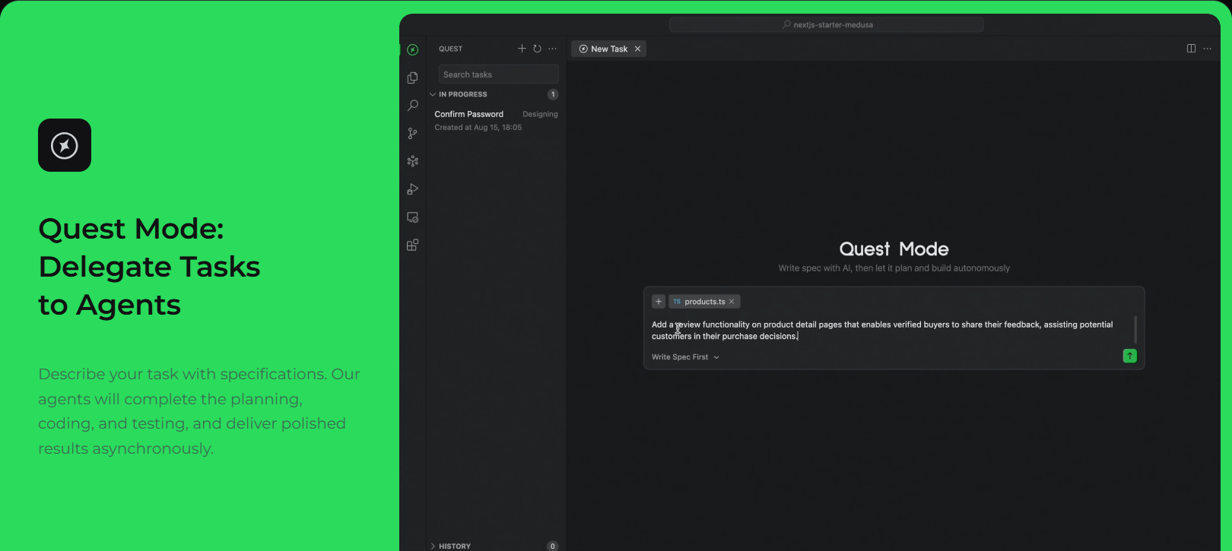Image resolution: width=1232 pixels, height=551 pixels.
Task: Open the Remote Explorer monitor icon
Action: coord(412,217)
